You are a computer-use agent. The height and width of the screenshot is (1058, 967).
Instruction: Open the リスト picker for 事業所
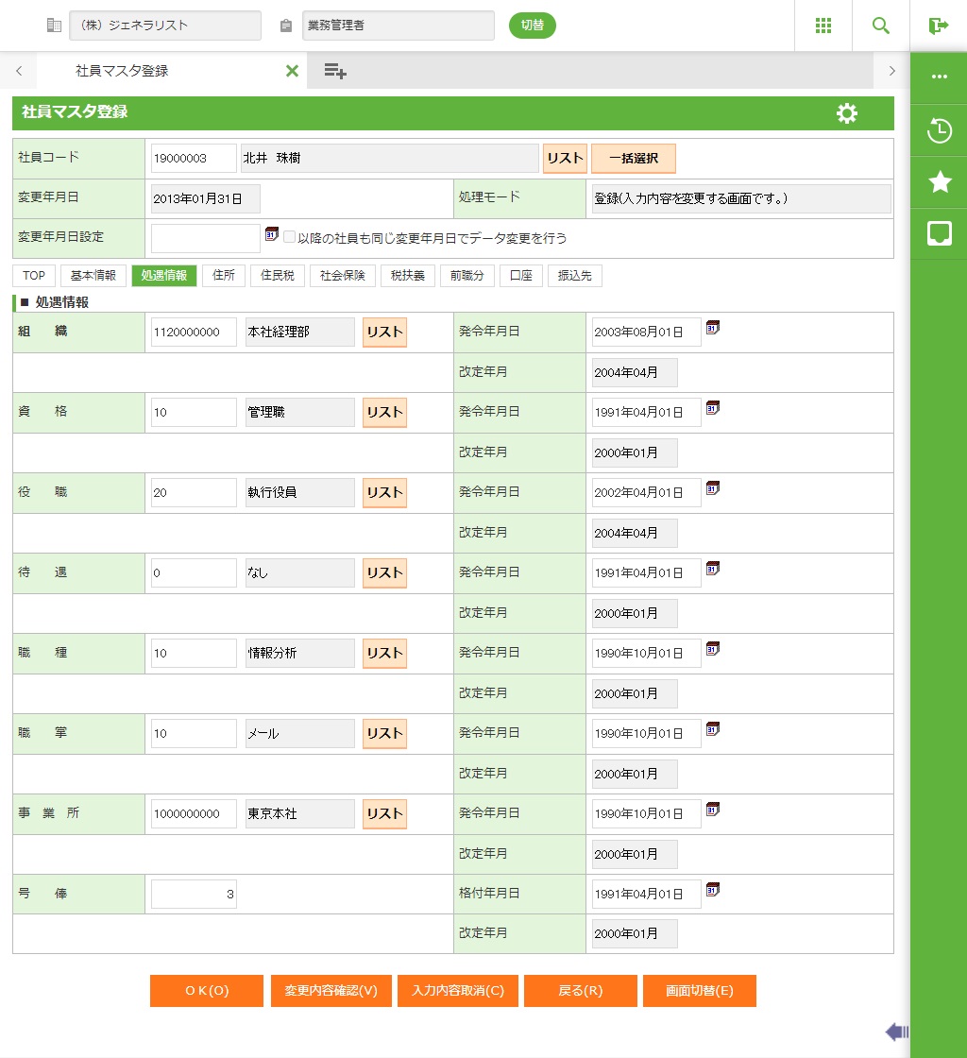click(384, 814)
